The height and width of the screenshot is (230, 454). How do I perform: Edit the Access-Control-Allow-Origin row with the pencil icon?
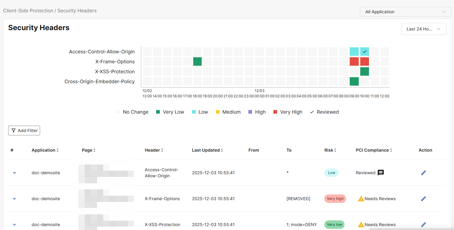424,173
